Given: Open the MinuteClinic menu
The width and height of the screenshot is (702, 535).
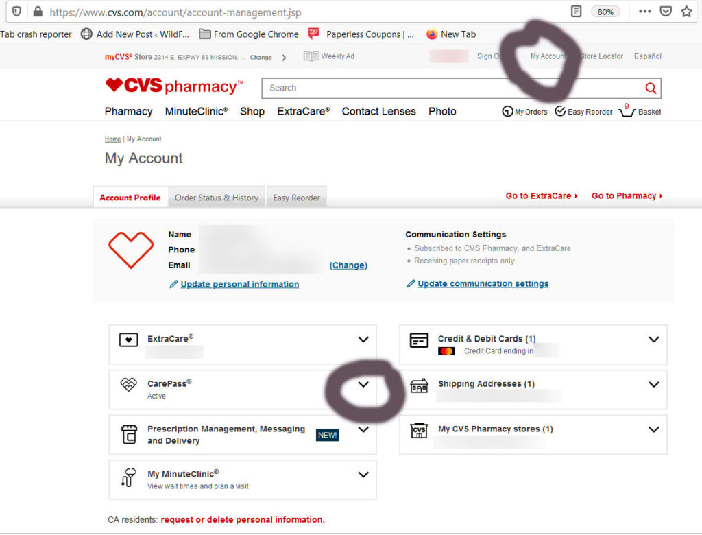Looking at the screenshot, I should pyautogui.click(x=196, y=112).
